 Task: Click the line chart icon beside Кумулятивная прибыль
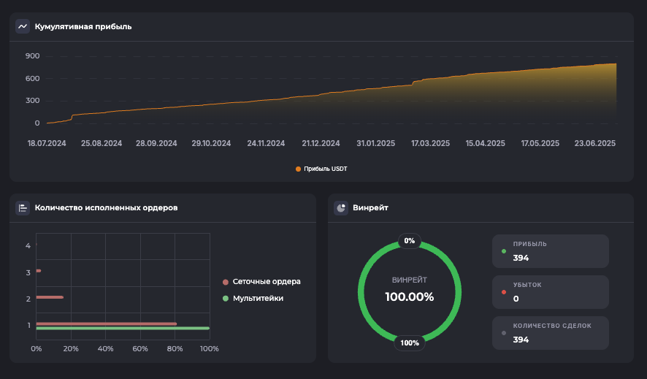click(23, 26)
